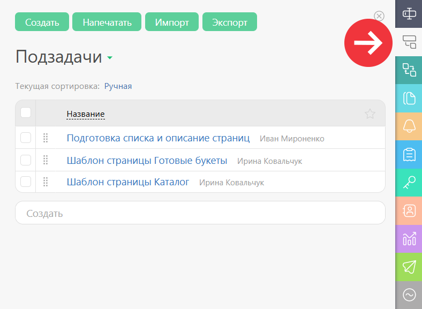Screen dimensions: 422x309
Task: Open the files/documents sidebar icon
Action: [x=409, y=98]
